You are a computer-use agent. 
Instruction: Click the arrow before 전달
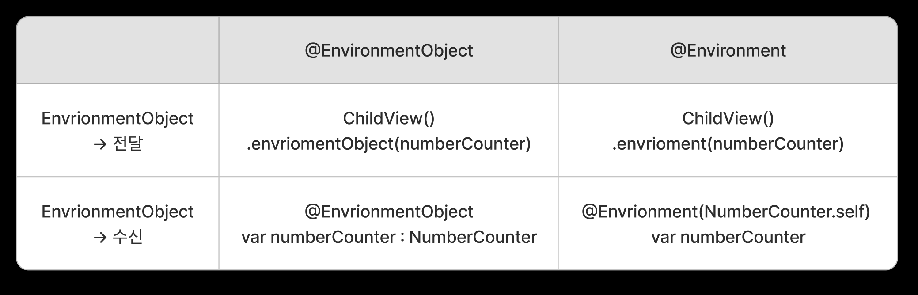point(100,144)
